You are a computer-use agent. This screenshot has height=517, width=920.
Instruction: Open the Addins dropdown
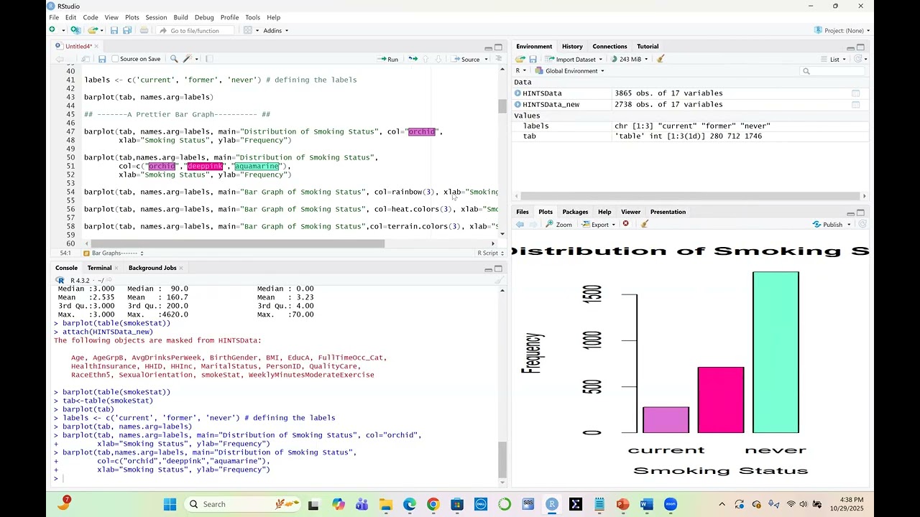coord(275,30)
